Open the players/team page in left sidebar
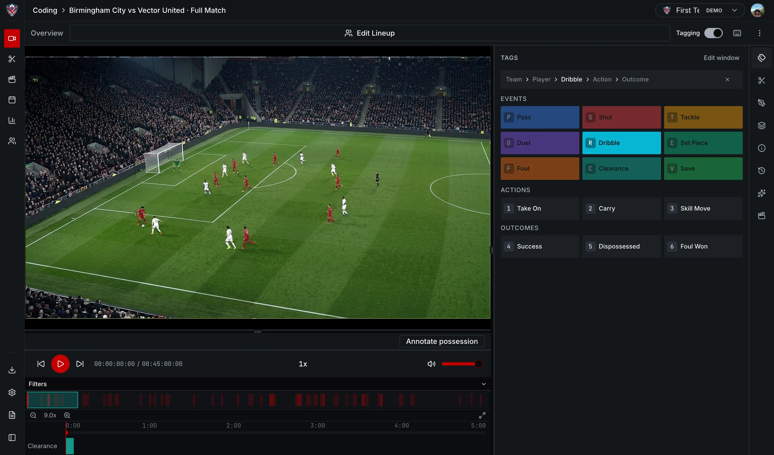Screen dimensions: 774x455 pos(12,141)
